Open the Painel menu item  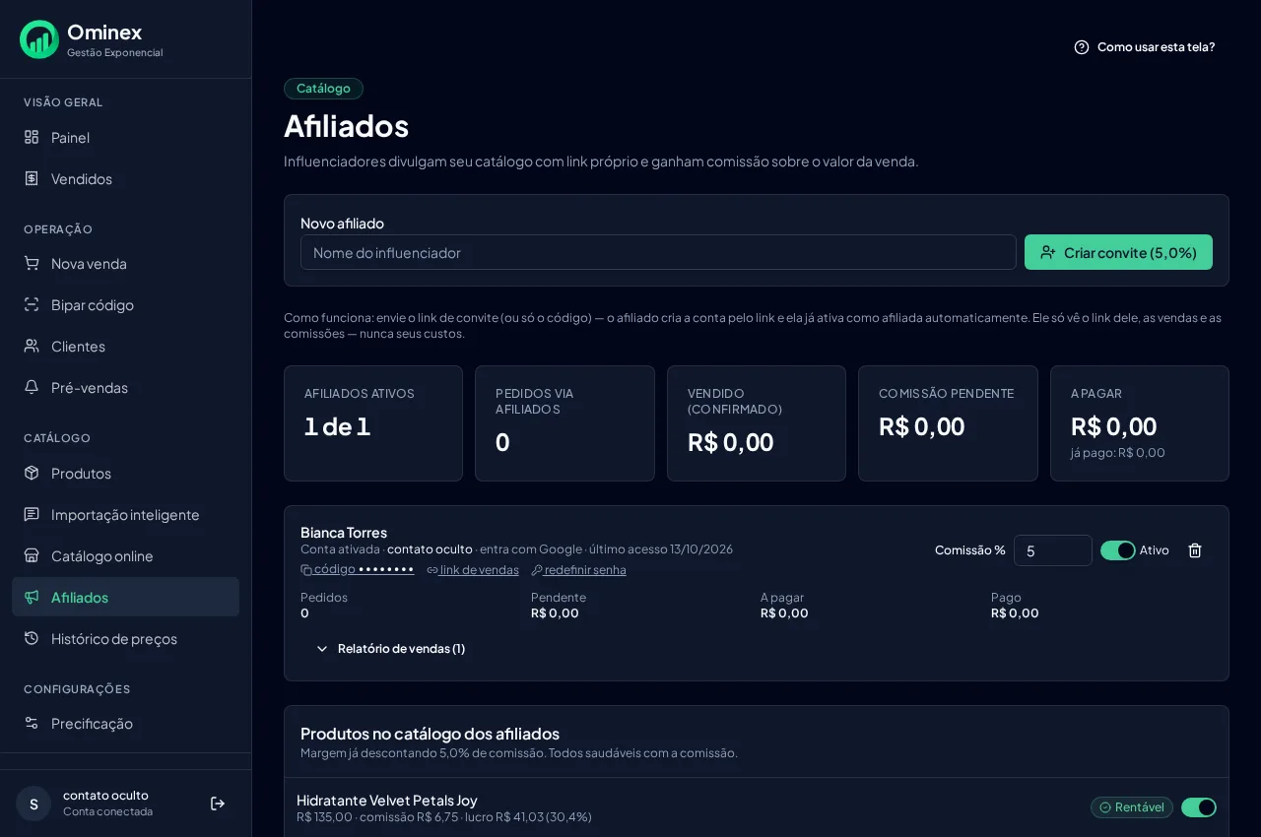[x=125, y=137]
